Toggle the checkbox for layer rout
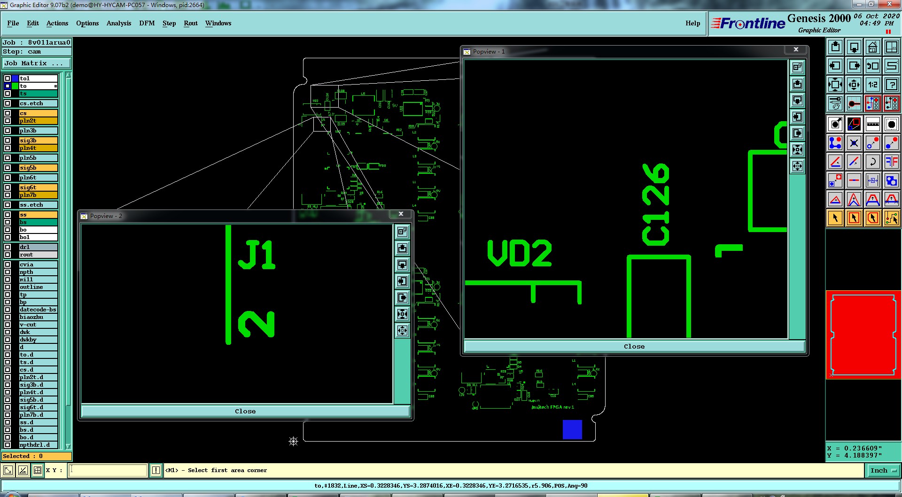Screen dimensions: 902x497 pos(8,255)
